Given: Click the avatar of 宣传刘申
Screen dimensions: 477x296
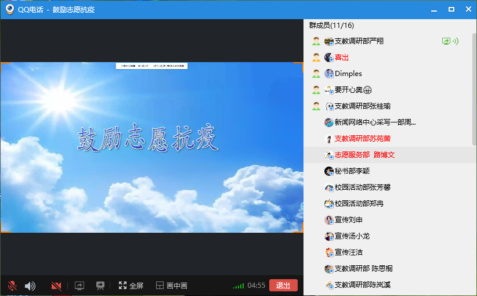Looking at the screenshot, I should click(329, 220).
